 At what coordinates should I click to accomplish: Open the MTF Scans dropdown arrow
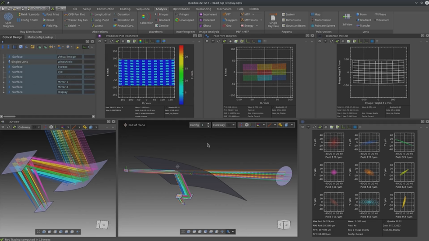261,20
